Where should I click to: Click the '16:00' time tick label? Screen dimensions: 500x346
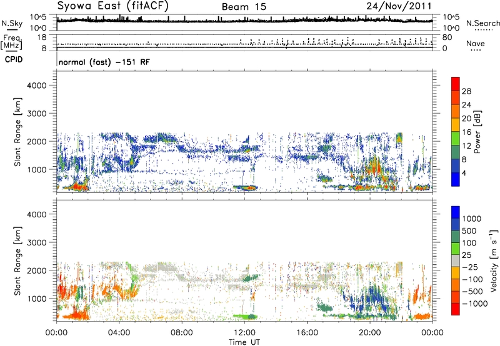pos(307,333)
